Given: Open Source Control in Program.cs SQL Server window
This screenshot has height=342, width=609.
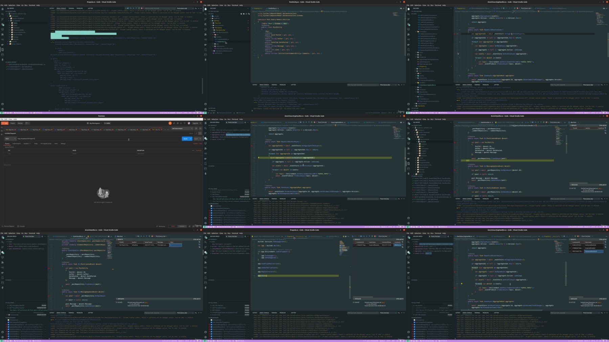Looking at the screenshot, I should click(2, 19).
